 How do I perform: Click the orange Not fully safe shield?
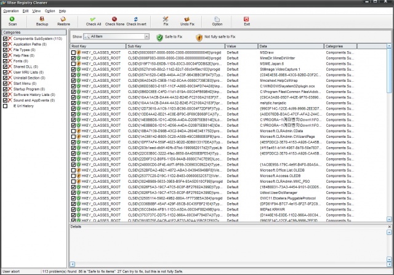199,38
